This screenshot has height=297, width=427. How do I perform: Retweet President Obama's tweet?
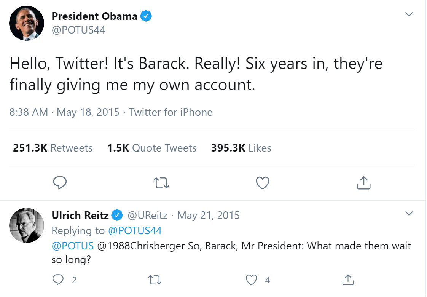coord(161,183)
